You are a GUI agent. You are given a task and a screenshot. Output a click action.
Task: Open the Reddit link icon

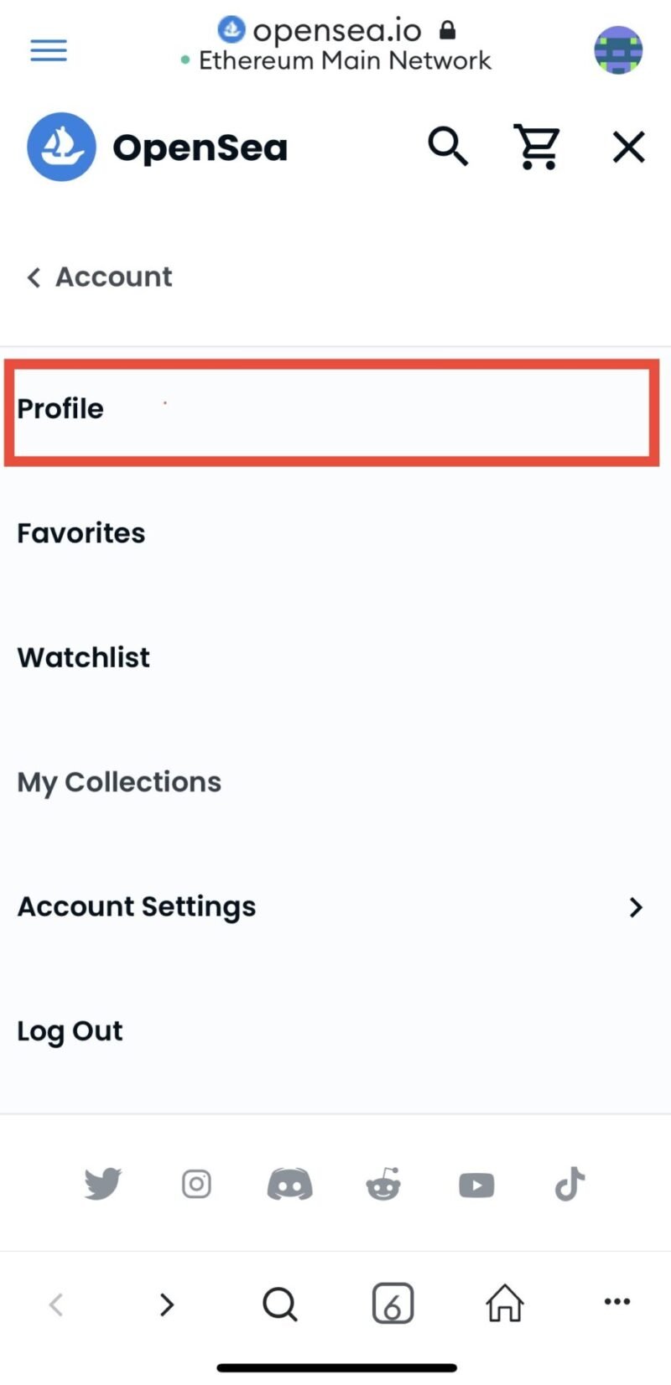tap(383, 1184)
